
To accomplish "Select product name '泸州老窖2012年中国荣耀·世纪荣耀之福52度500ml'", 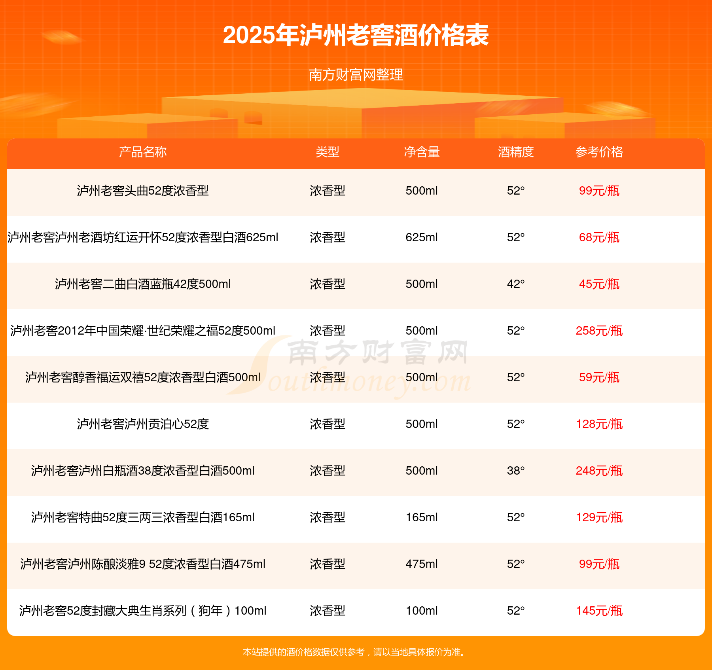I will (x=143, y=331).
